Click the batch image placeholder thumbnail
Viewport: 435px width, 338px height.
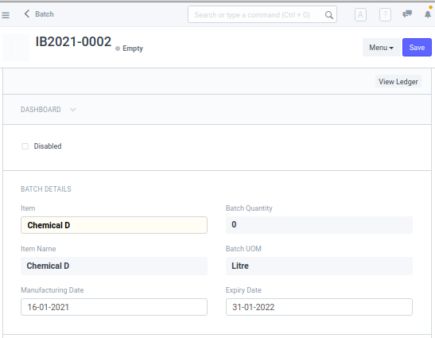click(x=16, y=47)
